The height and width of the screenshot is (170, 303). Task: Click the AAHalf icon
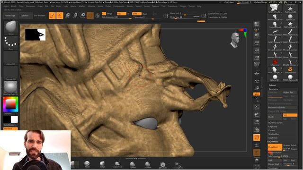click(257, 58)
